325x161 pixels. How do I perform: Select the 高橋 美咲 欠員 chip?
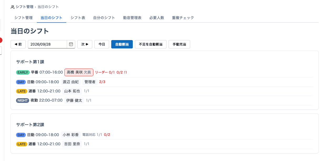[x=79, y=72]
